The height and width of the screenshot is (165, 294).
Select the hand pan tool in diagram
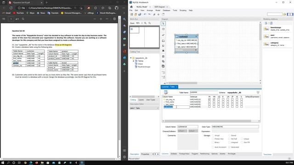point(163,29)
